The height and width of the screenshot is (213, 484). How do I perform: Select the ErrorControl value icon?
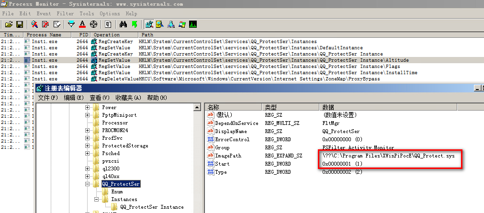coord(211,139)
